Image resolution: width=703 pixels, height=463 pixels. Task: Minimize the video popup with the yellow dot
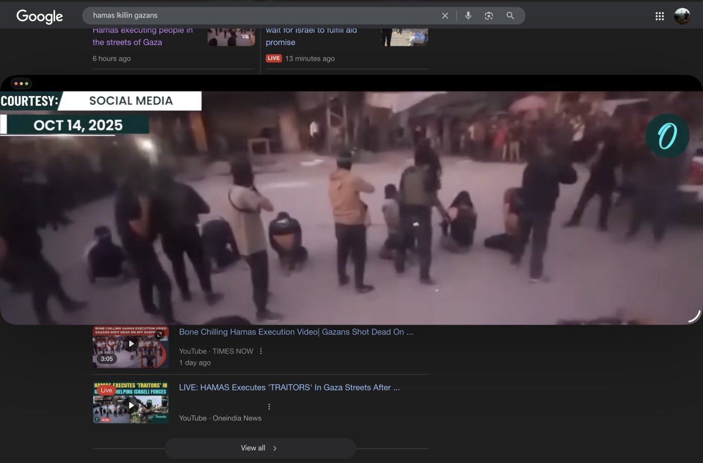coord(20,84)
